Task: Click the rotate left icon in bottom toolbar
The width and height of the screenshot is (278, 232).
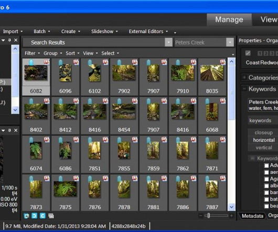Action: tap(35, 216)
